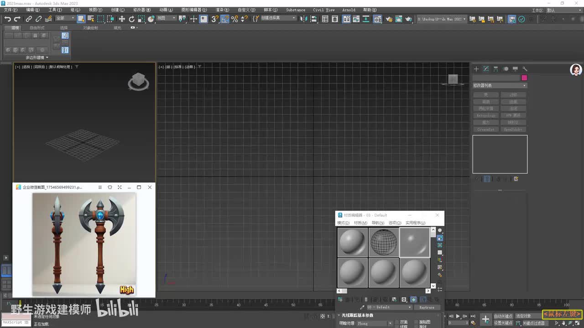
Task: Open the Modify tab in command panel
Action: pyautogui.click(x=486, y=69)
